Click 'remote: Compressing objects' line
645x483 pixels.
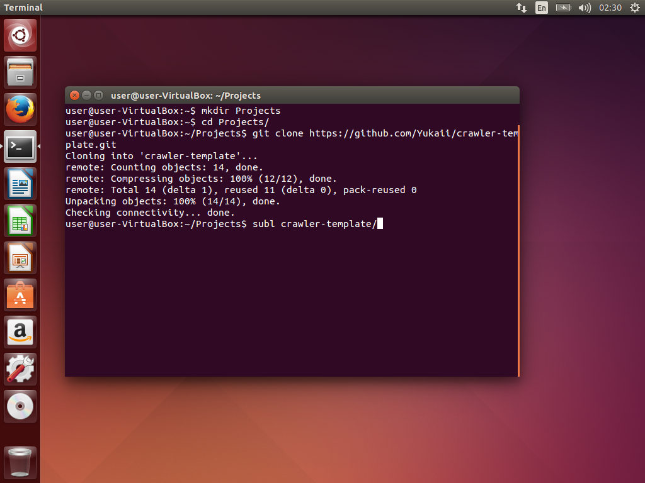[x=201, y=179]
